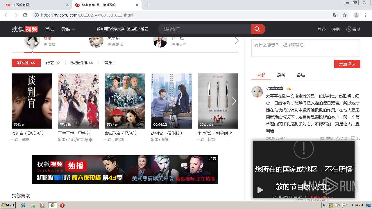
Task: Click the play button on mini player
Action: point(260,190)
